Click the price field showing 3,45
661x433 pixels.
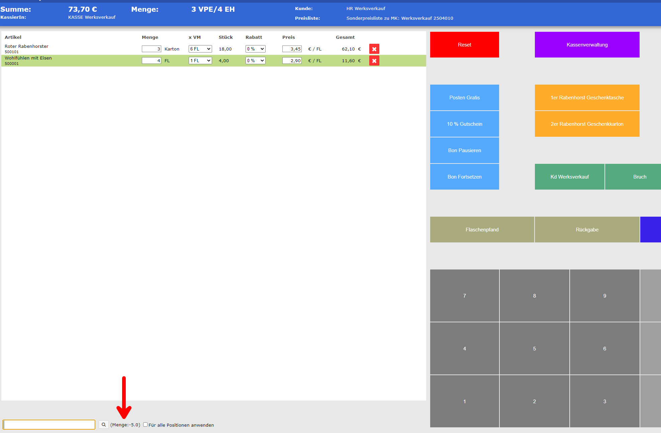coord(292,49)
